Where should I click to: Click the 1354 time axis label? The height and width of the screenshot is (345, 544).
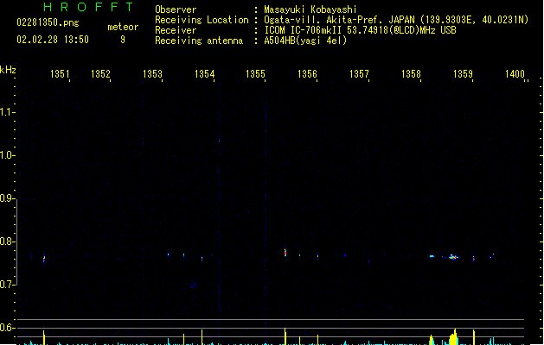click(x=205, y=74)
